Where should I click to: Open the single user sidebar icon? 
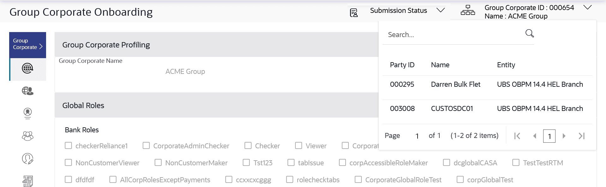click(x=27, y=113)
